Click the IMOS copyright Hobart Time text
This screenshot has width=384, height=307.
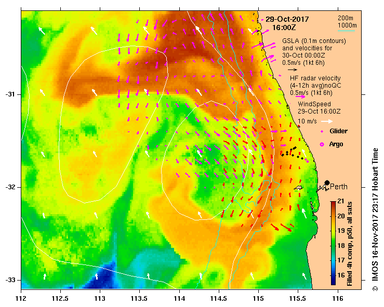pyautogui.click(x=375, y=219)
